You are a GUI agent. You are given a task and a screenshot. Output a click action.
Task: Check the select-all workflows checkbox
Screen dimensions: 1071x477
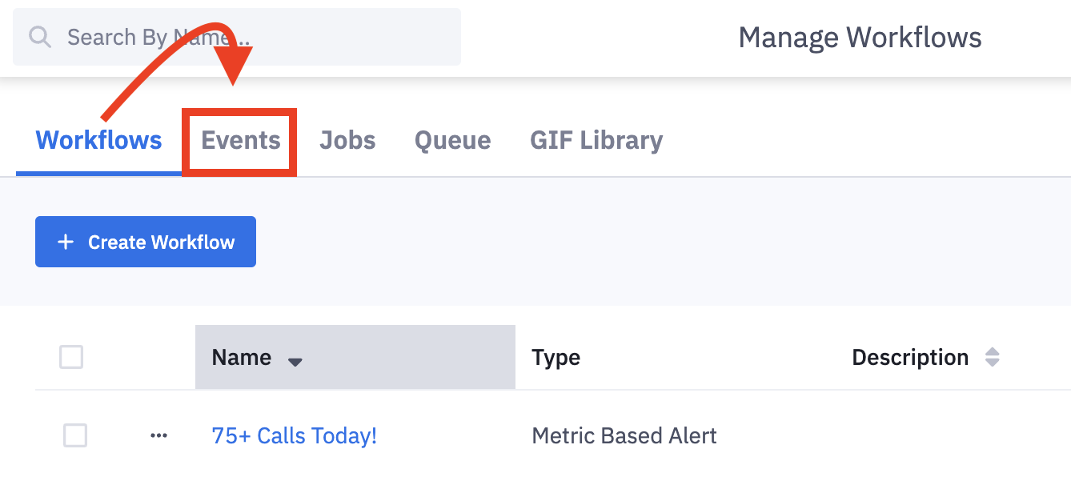tap(71, 357)
